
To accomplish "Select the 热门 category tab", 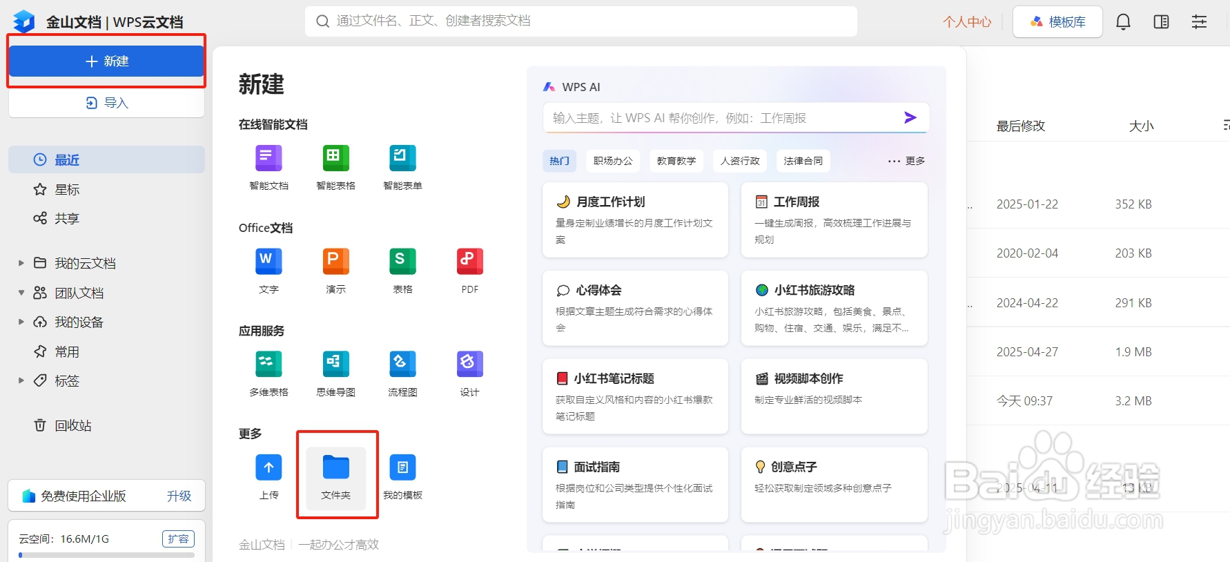I will pos(559,161).
